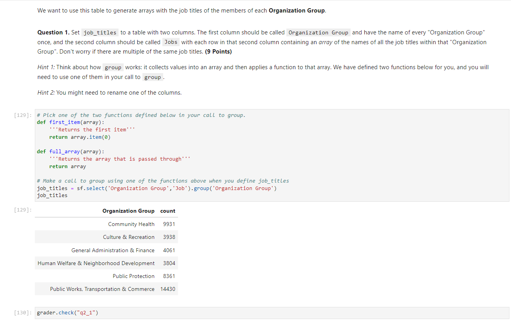Click the Question 1 markdown heading text

pyautogui.click(x=54, y=32)
